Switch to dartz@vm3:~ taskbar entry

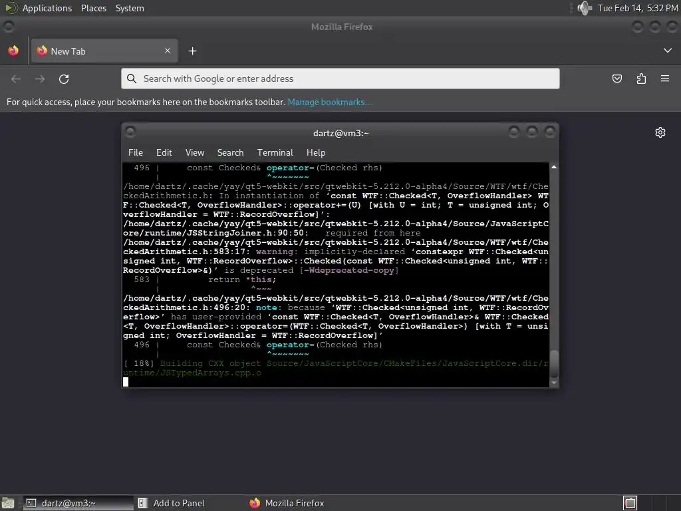78,503
